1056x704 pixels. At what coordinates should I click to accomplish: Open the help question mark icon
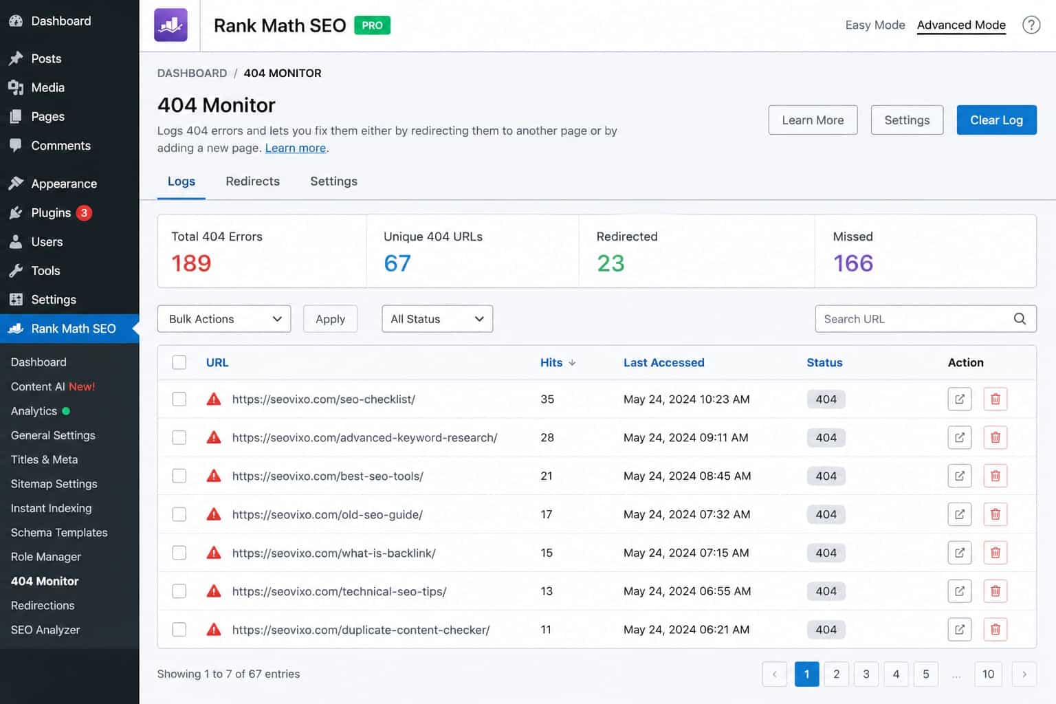[1031, 25]
